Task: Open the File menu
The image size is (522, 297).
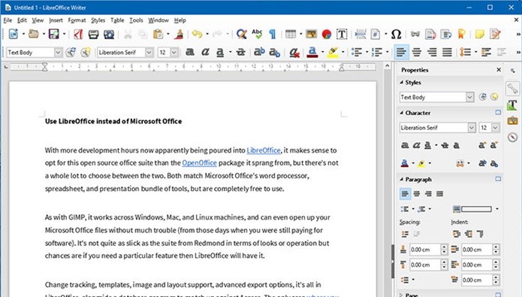Action: tap(8, 20)
